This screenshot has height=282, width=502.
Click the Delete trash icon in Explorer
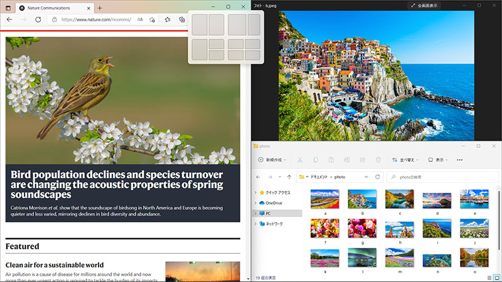coord(378,160)
